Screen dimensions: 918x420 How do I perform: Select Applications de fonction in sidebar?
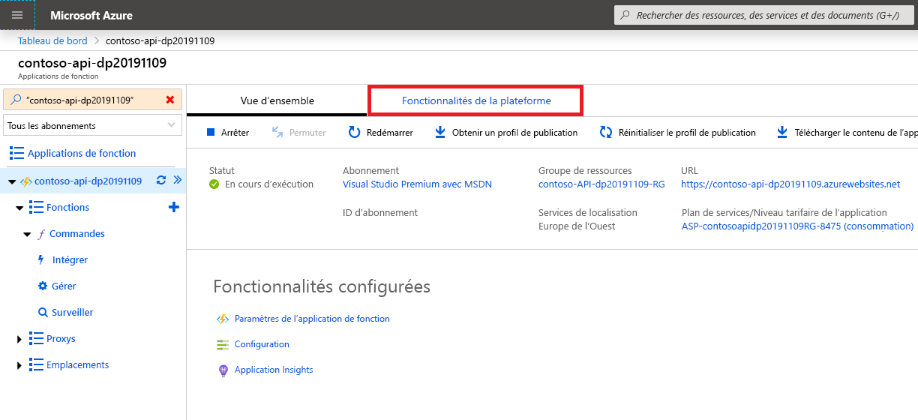(x=82, y=153)
